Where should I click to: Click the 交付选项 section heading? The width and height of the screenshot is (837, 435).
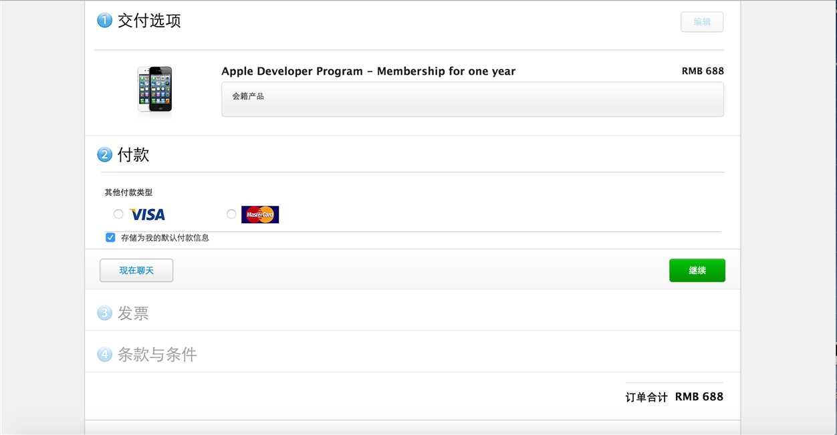pyautogui.click(x=149, y=21)
